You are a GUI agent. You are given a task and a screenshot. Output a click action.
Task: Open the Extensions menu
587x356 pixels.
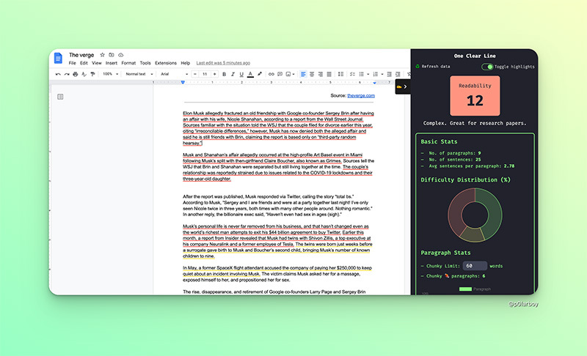click(166, 63)
